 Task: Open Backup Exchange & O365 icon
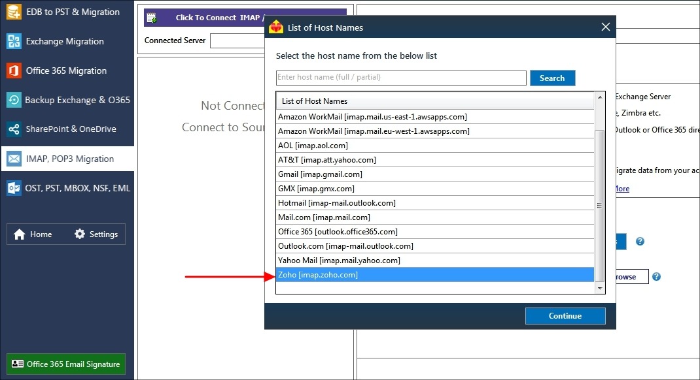pos(14,100)
